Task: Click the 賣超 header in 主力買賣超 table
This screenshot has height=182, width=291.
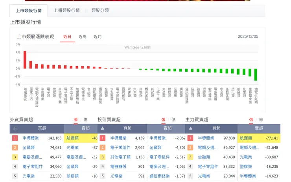Action: point(259,128)
